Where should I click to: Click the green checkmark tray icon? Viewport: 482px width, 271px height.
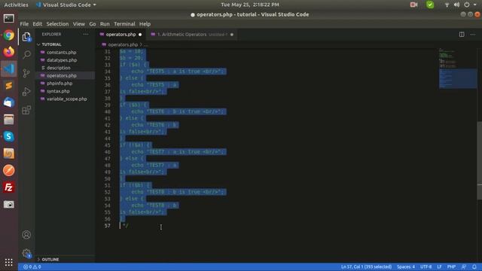click(430, 5)
